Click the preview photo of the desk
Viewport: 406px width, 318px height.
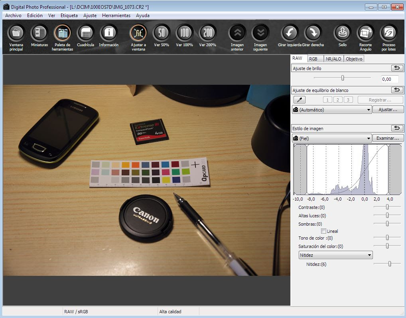[x=146, y=180]
